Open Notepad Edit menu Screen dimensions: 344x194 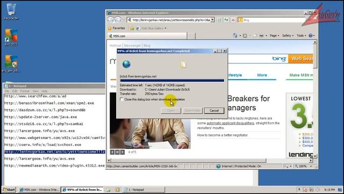pyautogui.click(x=15, y=91)
